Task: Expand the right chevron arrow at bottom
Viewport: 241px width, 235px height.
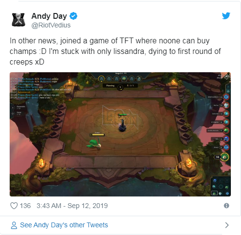Action: click(x=227, y=225)
